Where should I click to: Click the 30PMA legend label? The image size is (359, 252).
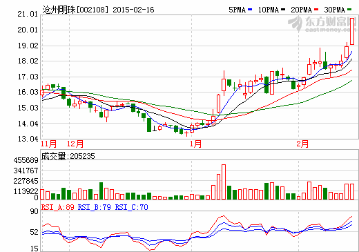[x=335, y=10]
